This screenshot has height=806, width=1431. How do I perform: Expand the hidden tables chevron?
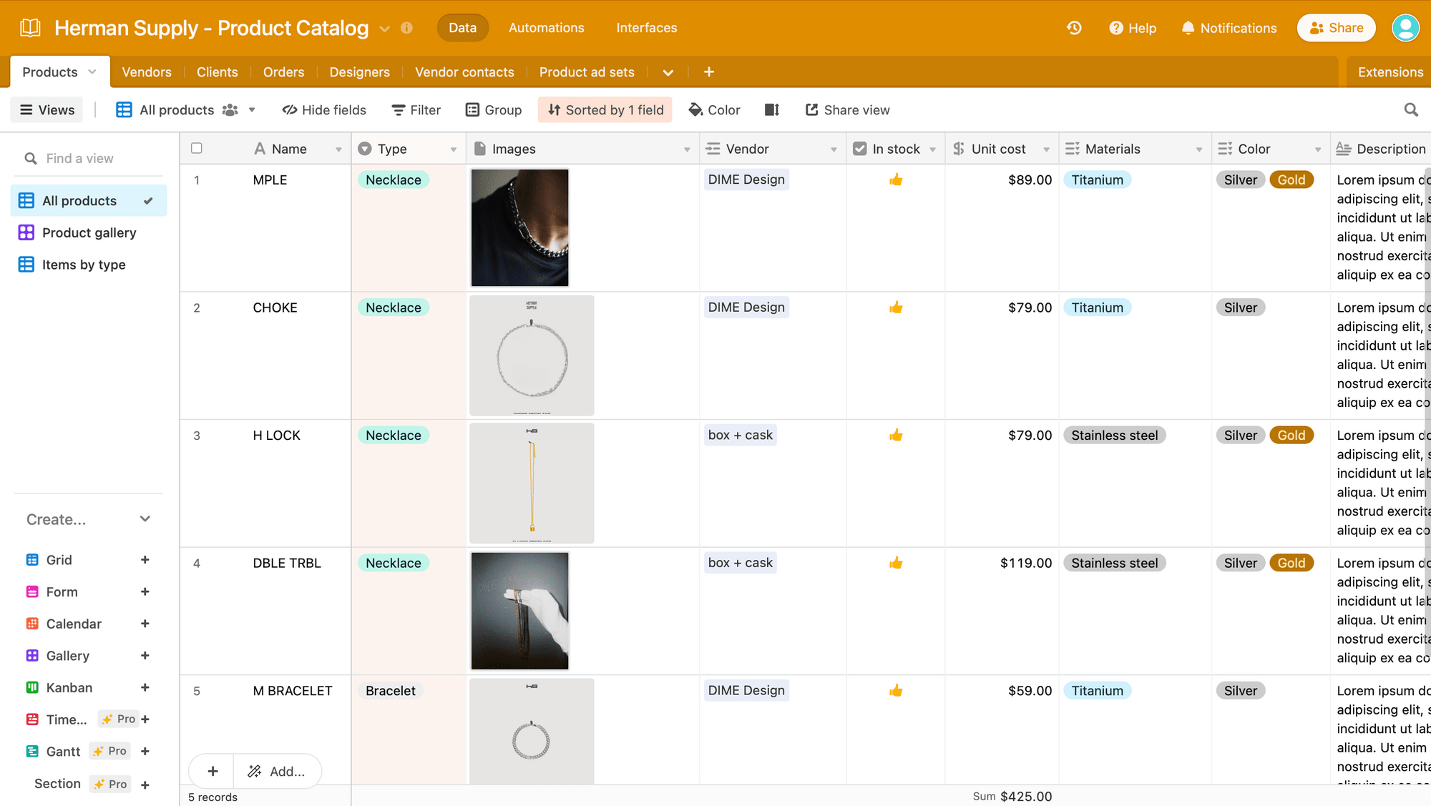[x=668, y=72]
